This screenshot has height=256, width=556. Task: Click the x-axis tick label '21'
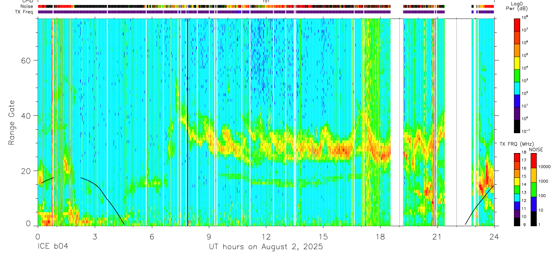pyautogui.click(x=437, y=236)
